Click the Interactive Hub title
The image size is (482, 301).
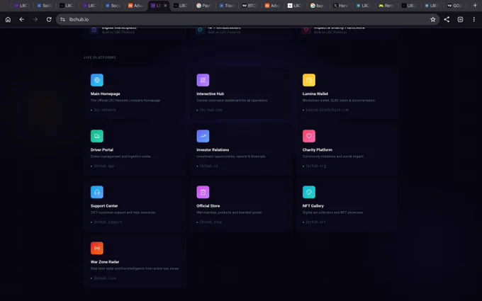pos(211,93)
